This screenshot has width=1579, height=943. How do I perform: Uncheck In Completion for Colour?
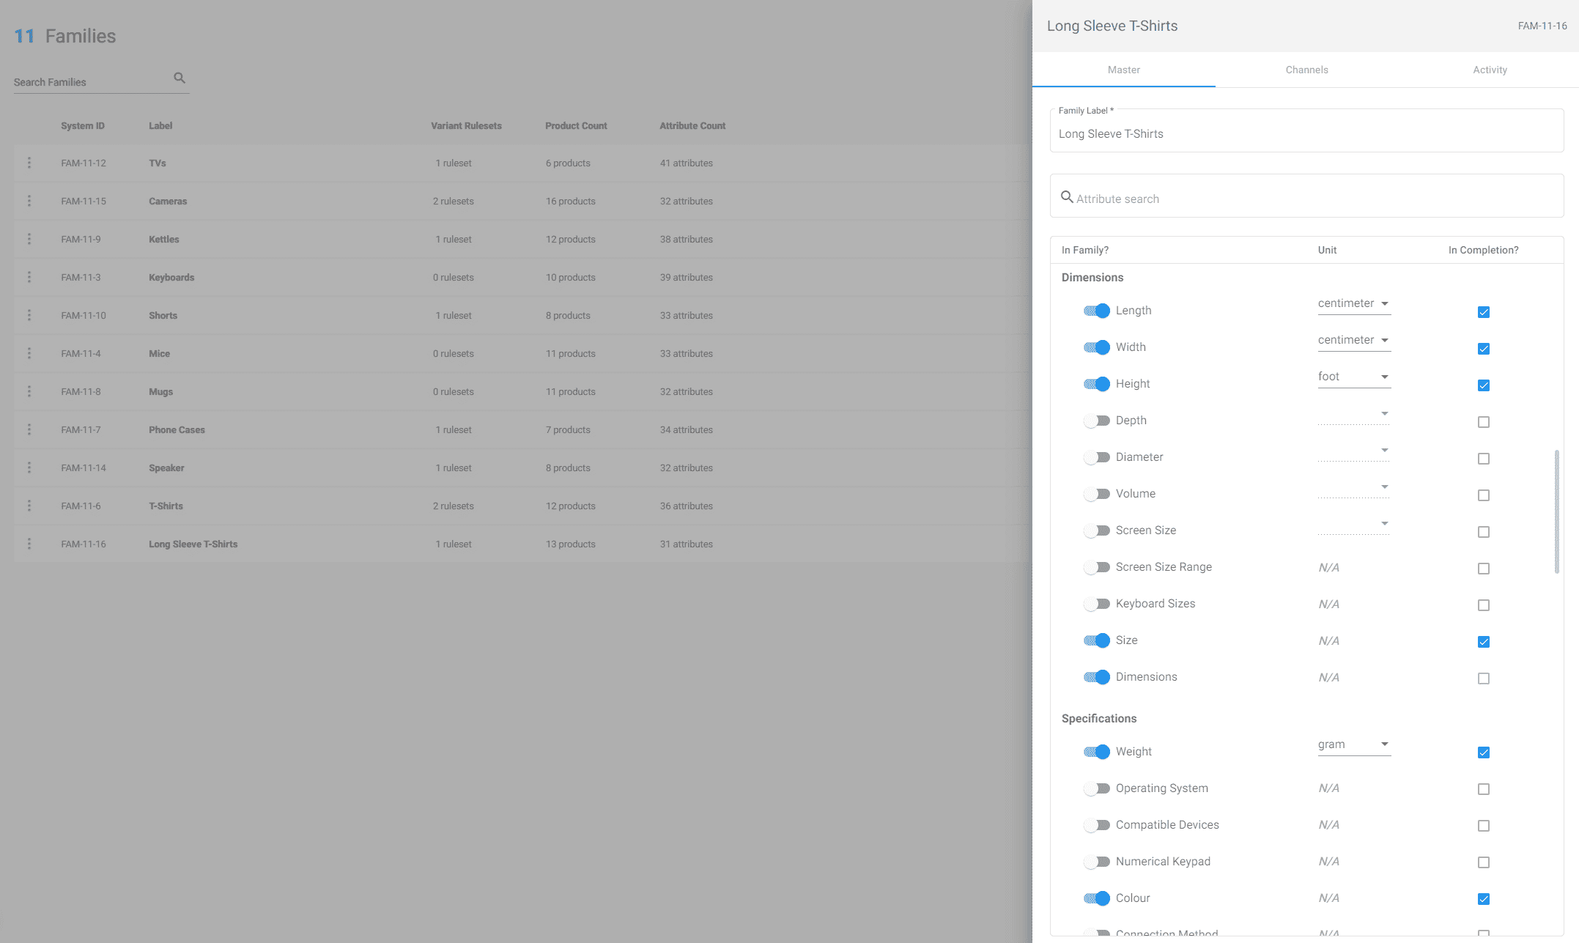pos(1484,899)
